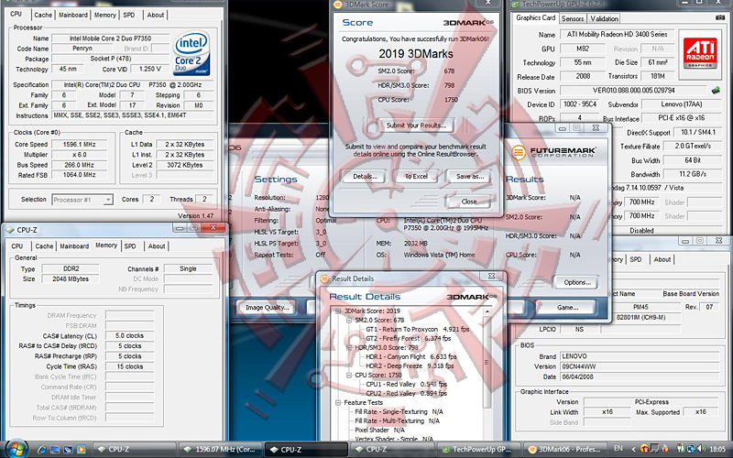Screen dimensions: 733x458
Task: Click the Core Speed 1596.1 MHz field
Action: (79, 145)
